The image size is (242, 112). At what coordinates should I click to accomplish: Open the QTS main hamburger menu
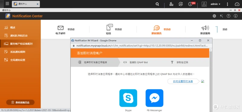point(7,4)
